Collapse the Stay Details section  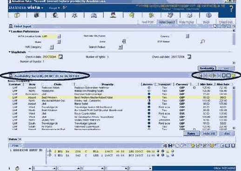9,52
